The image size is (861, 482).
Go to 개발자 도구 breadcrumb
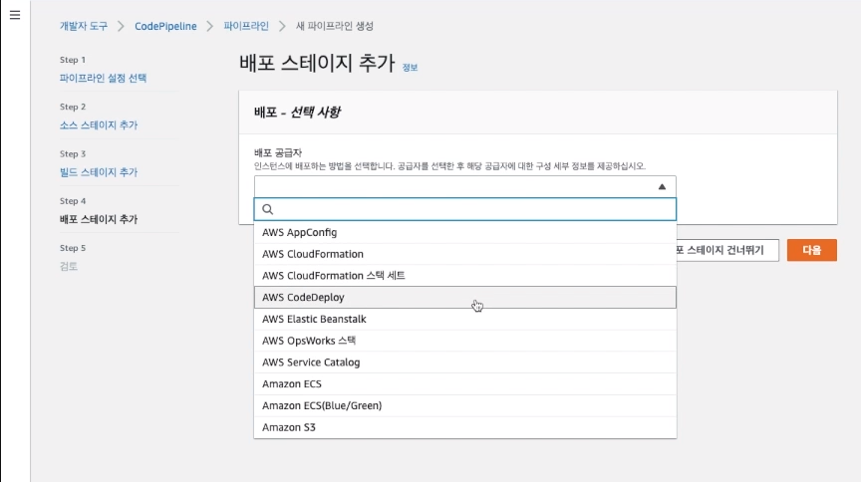pyautogui.click(x=84, y=26)
